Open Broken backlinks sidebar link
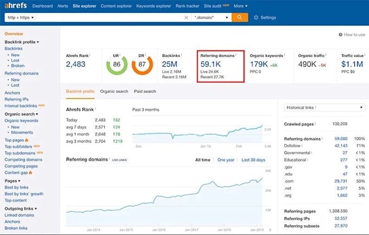The image size is (369, 235). click(18, 66)
